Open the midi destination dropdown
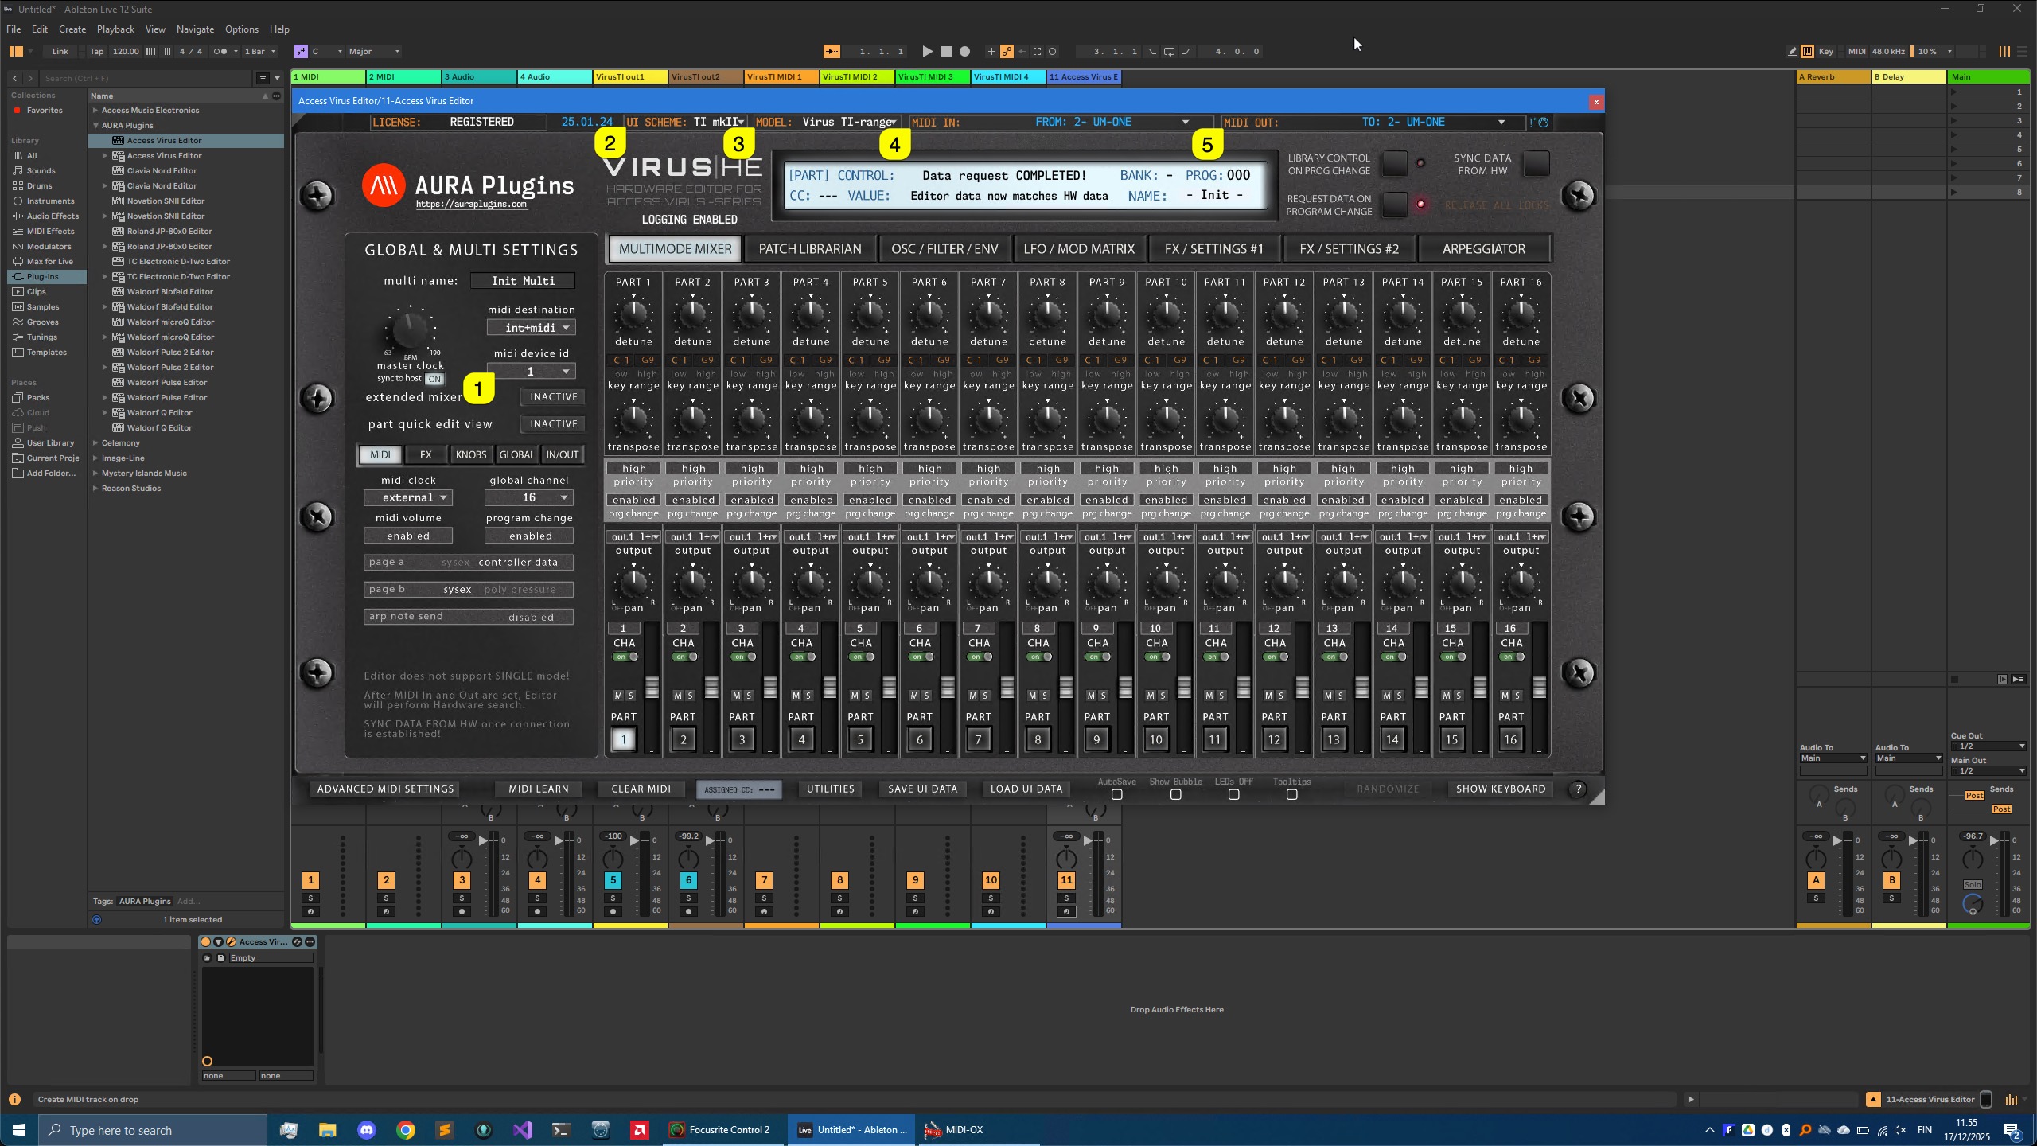Viewport: 2037px width, 1146px height. [531, 328]
